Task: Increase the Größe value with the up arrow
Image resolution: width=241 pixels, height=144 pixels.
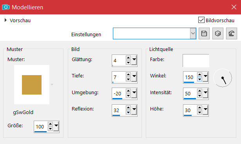Action: click(50, 124)
